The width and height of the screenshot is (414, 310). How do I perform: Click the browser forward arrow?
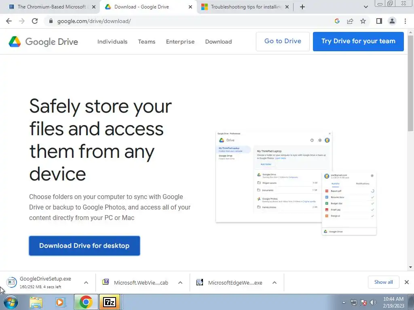click(22, 21)
